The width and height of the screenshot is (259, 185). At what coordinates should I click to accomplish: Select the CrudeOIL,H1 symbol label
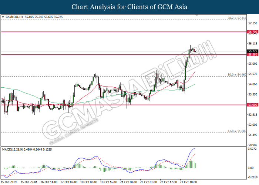point(14,17)
